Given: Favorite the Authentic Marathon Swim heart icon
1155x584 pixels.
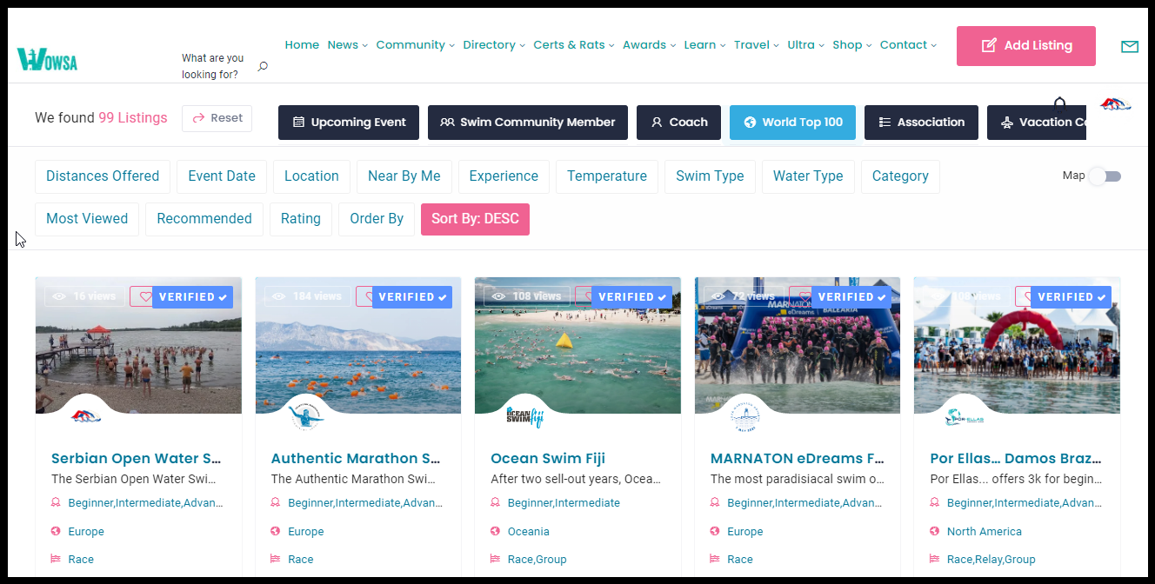Looking at the screenshot, I should pos(366,296).
